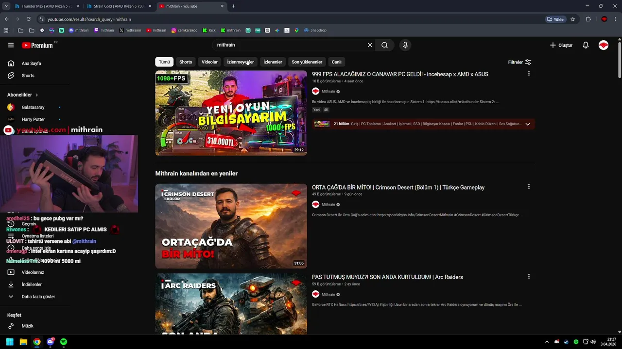622x349 pixels.
Task: Clear the search box with the X icon
Action: point(370,45)
